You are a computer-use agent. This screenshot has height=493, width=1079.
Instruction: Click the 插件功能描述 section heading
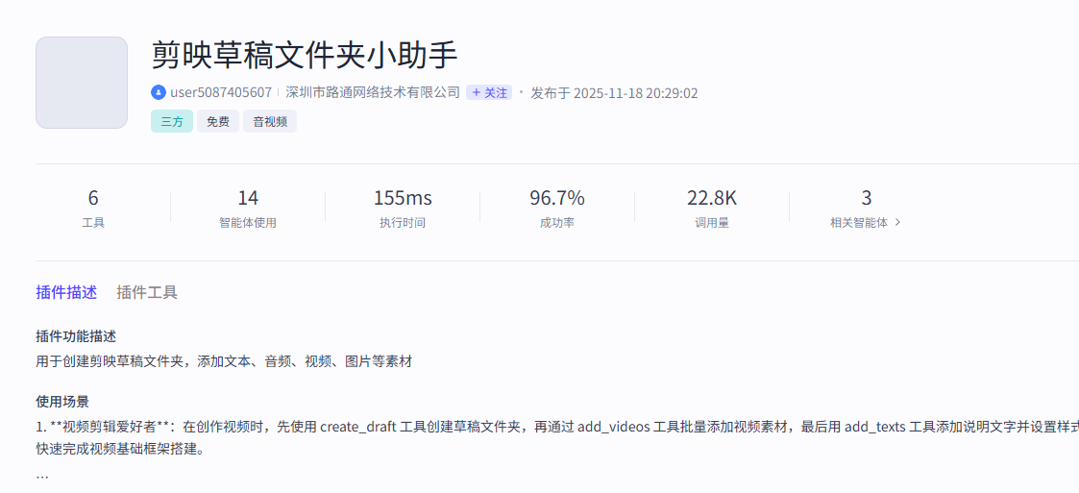point(76,336)
